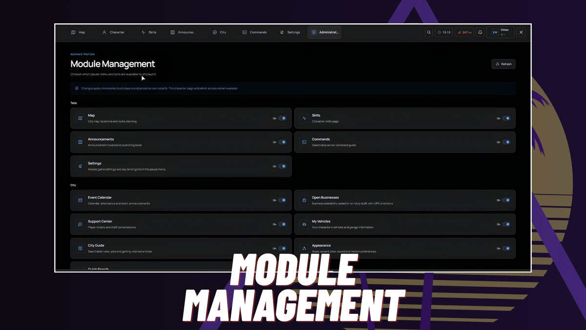Disable the Skills module switch
This screenshot has height=330, width=586.
pos(506,118)
